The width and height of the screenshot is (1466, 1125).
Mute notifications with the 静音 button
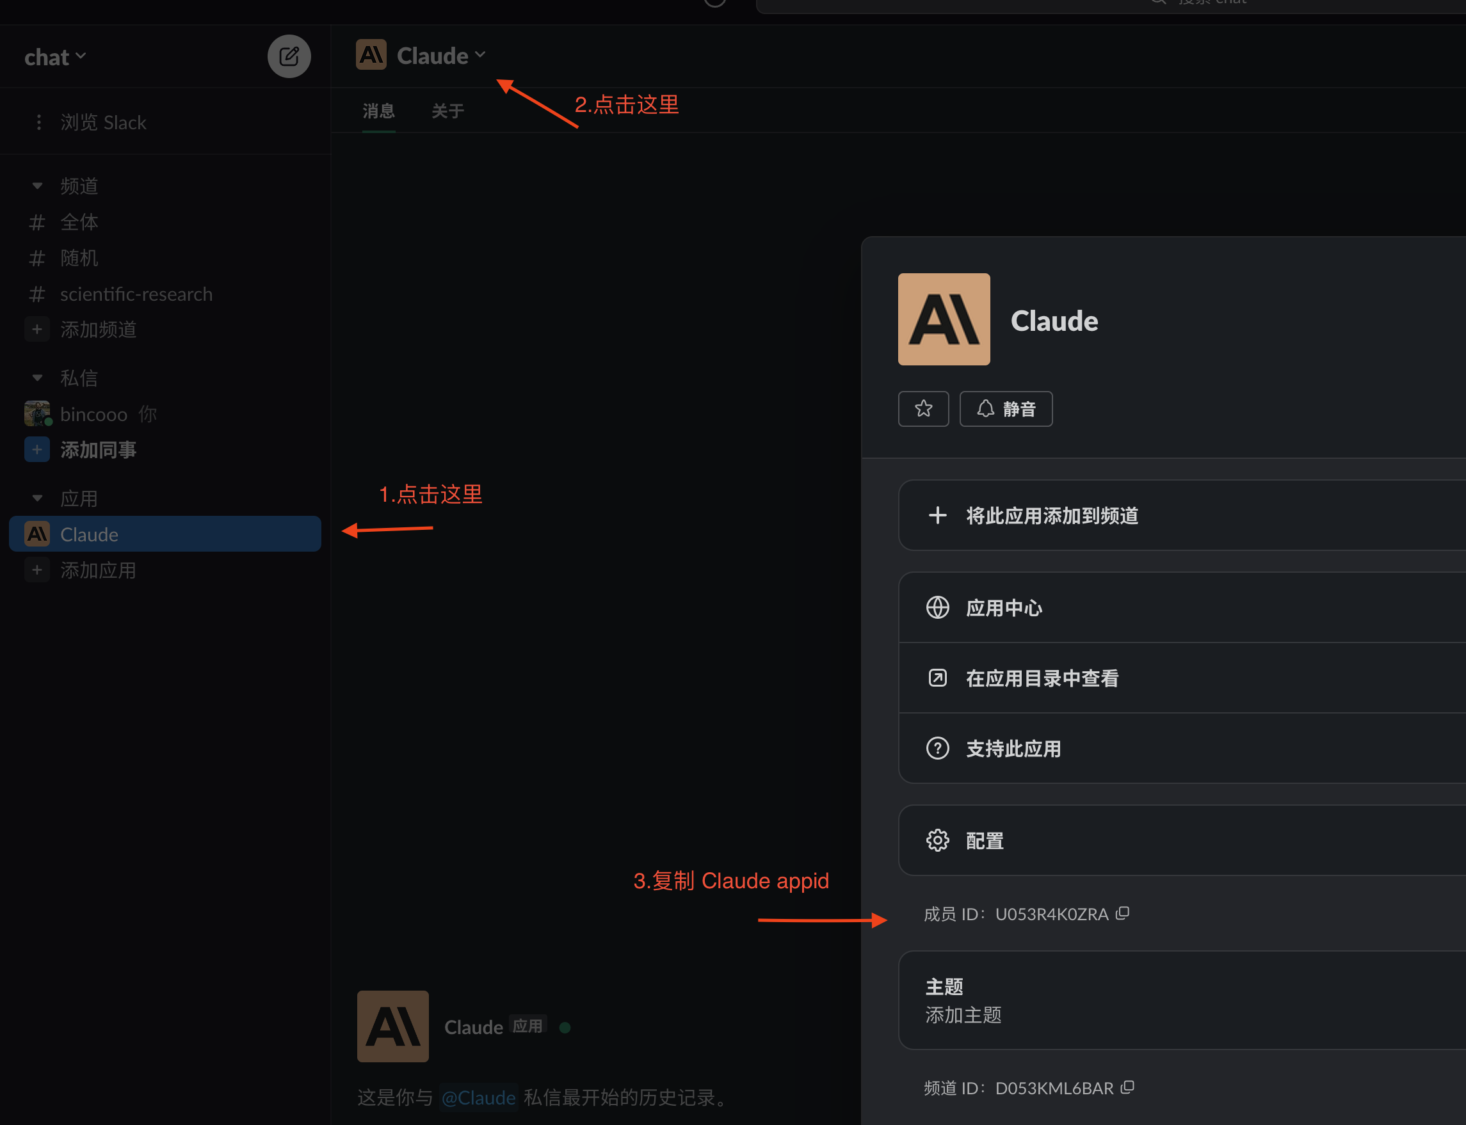coord(1005,408)
